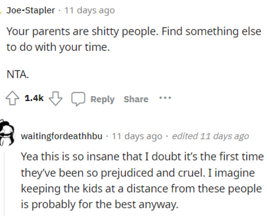268x216 pixels.
Task: Upvote Joe-Stapler's comment
Action: (x=13, y=99)
